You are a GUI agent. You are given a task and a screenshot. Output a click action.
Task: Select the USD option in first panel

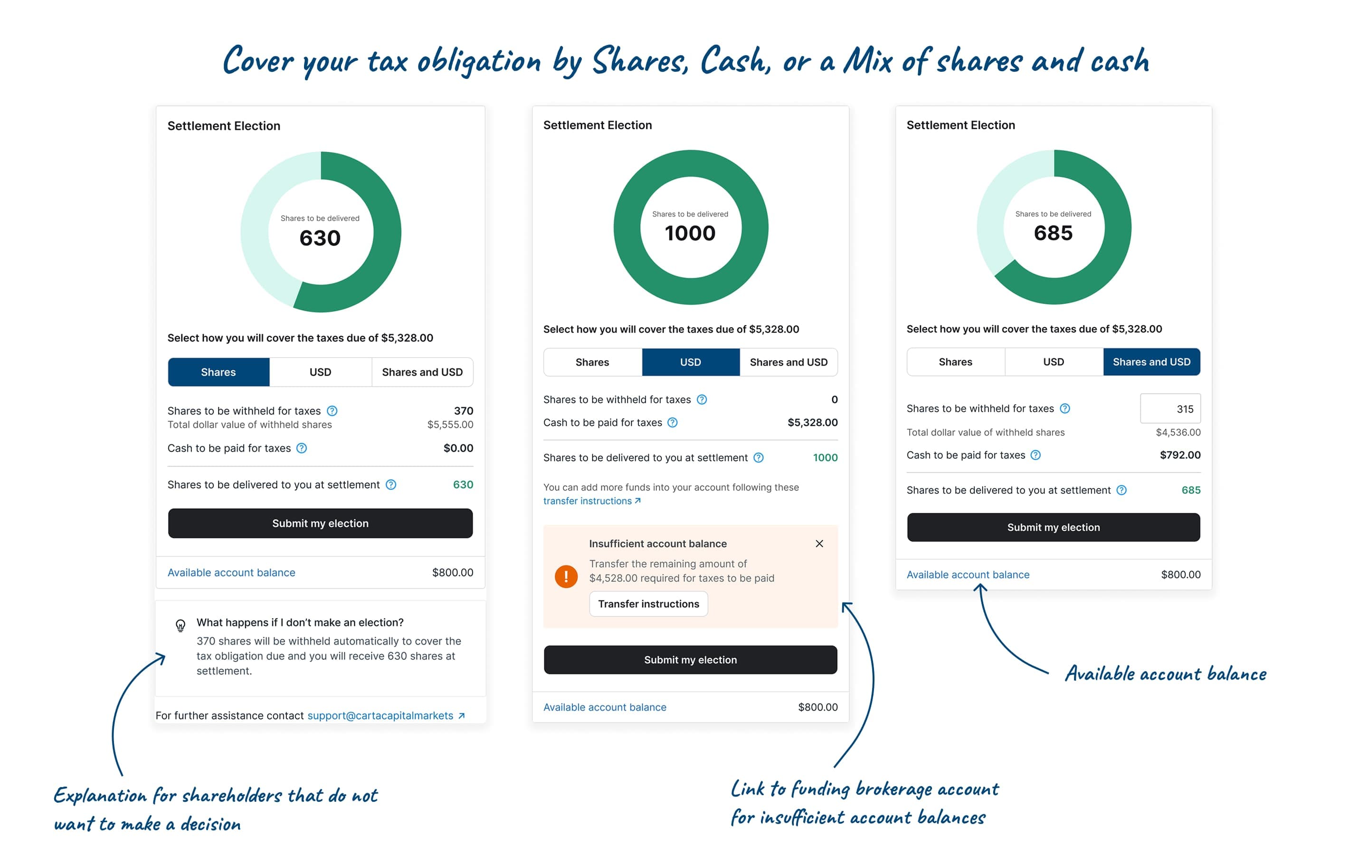coord(320,371)
